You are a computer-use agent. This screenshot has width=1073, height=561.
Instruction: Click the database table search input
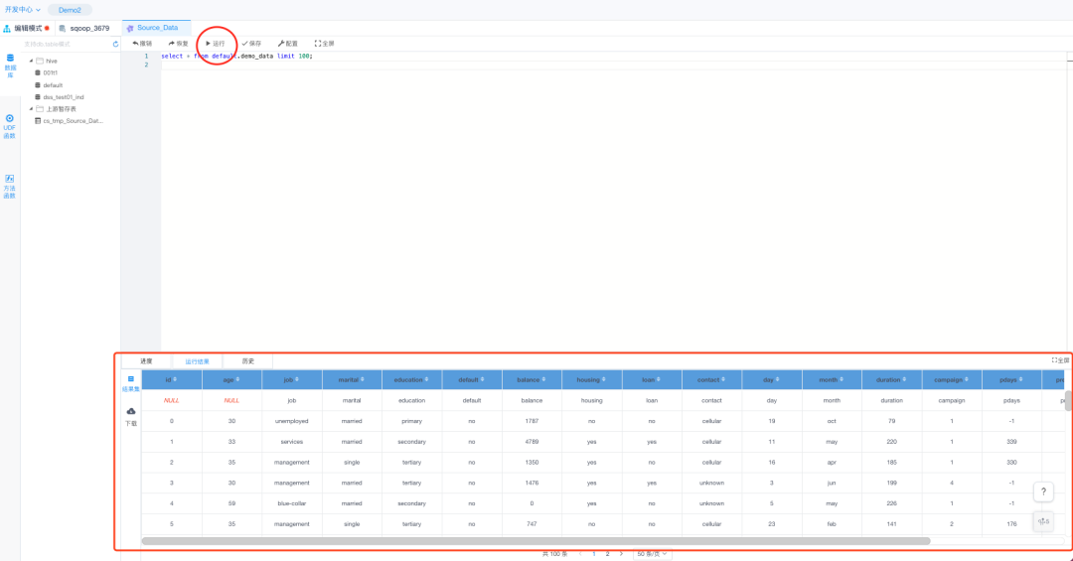[x=65, y=44]
